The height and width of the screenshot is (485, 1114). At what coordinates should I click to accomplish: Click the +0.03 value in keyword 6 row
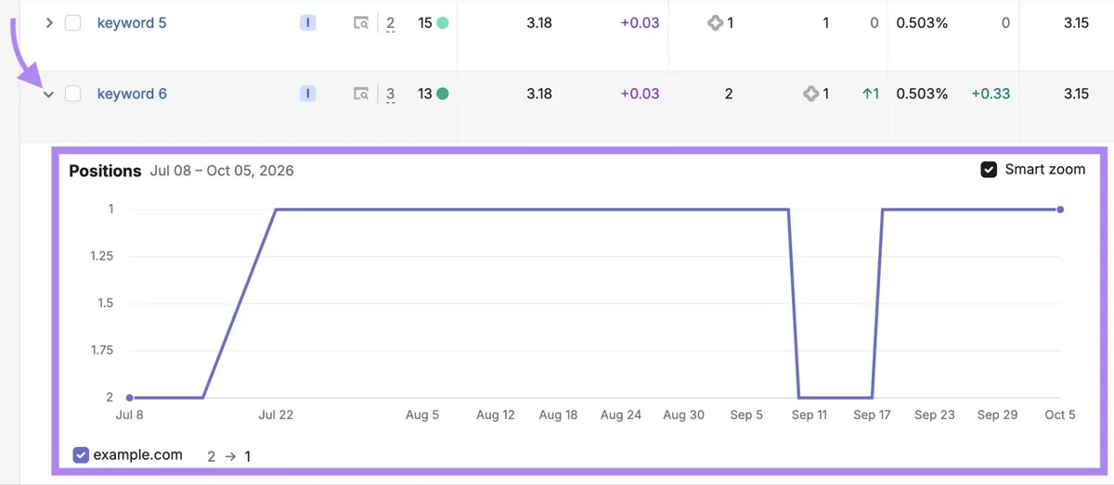(x=640, y=94)
